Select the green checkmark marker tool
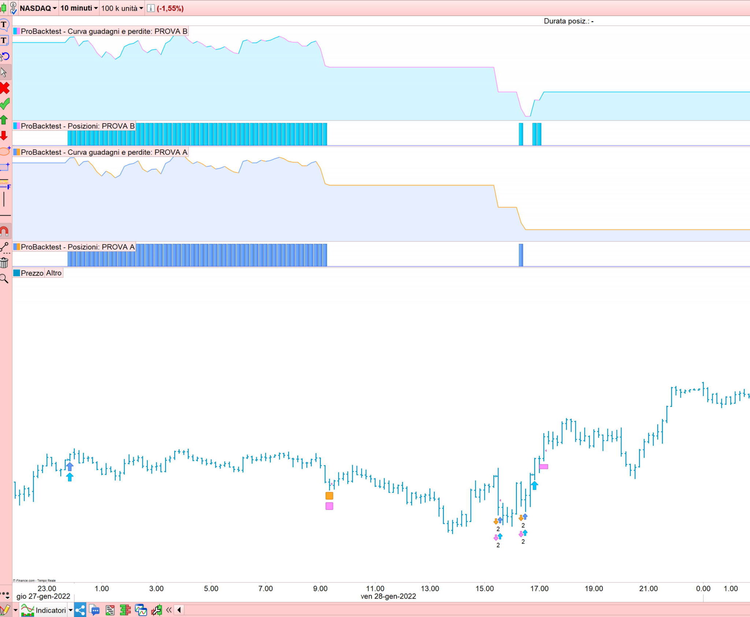750x617 pixels. pos(4,104)
